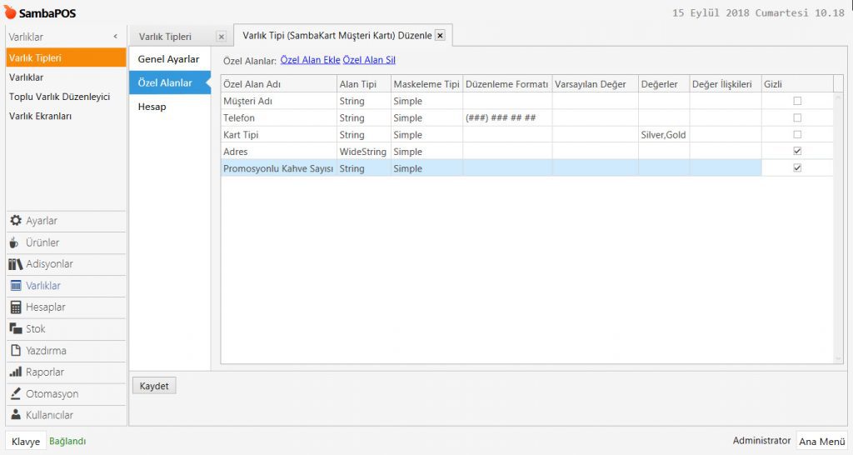Click the Özel Alan Ekle link
This screenshot has width=853, height=455.
[x=310, y=61]
